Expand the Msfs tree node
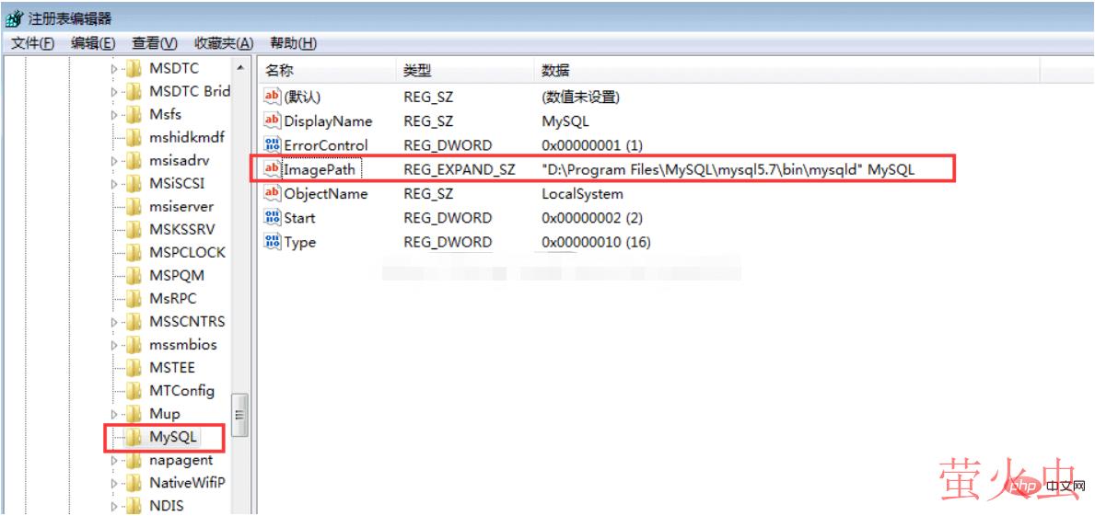 tap(114, 114)
